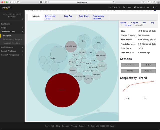Switch to Refactoring Targets tab
The image size is (160, 130).
tap(52, 17)
